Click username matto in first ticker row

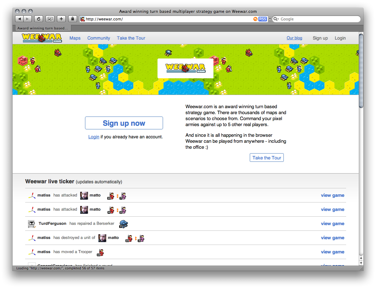coord(95,196)
